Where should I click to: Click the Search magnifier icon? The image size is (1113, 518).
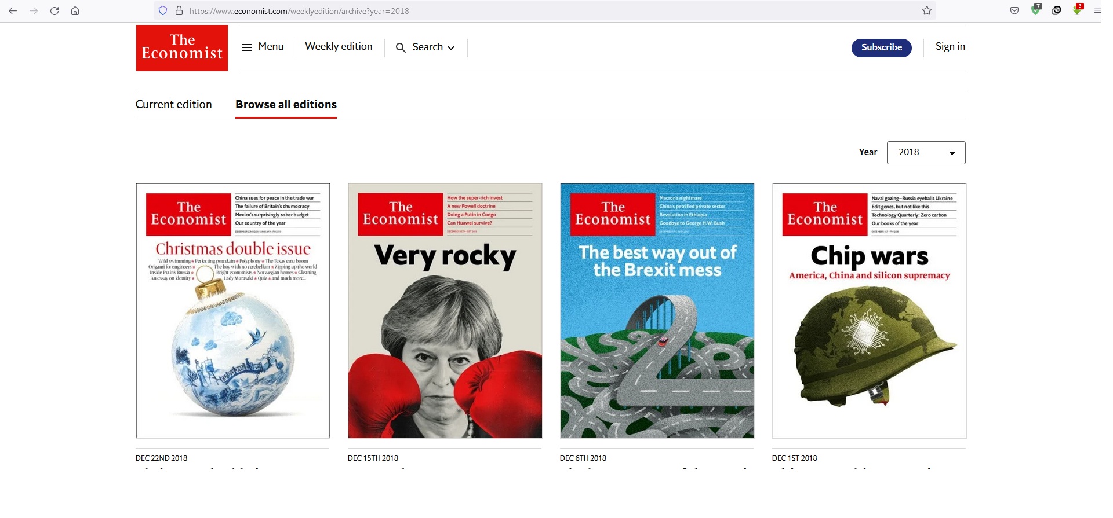coord(401,47)
